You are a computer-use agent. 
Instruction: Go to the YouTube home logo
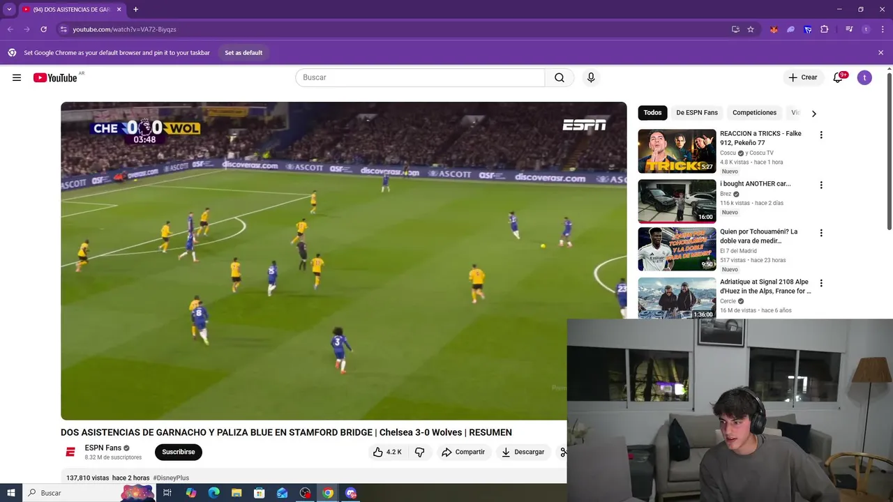point(55,77)
